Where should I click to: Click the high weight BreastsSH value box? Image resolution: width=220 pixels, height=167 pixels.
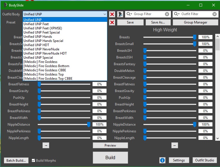(x=205, y=51)
